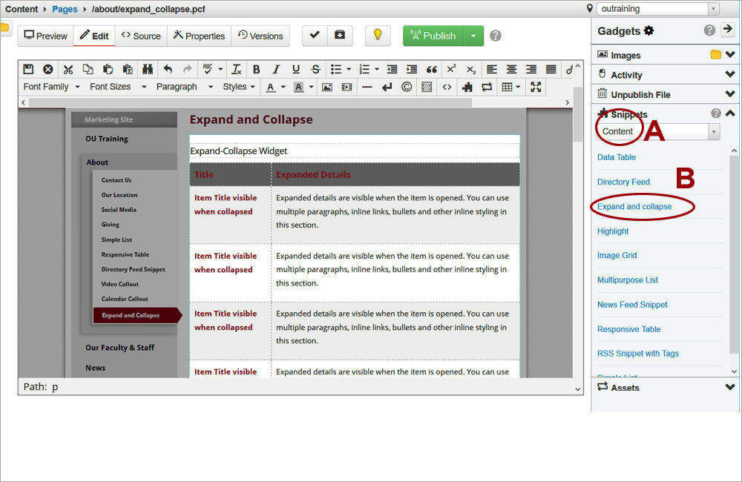Open Gadgets settings gear
The image size is (742, 482).
click(649, 30)
